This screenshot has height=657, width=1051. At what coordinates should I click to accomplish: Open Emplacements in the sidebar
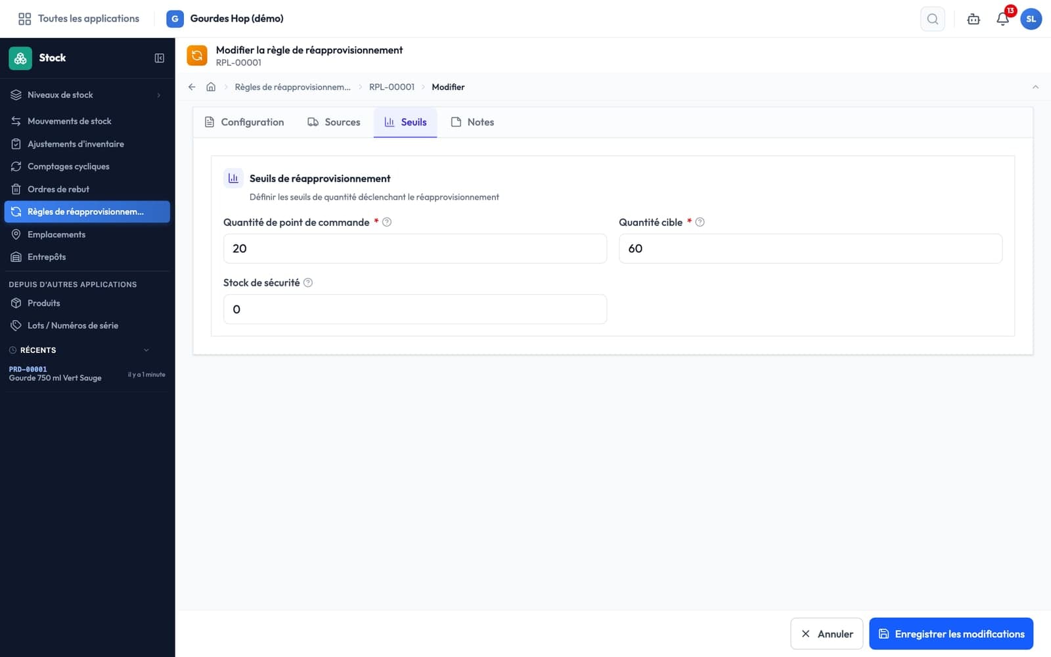click(x=87, y=235)
